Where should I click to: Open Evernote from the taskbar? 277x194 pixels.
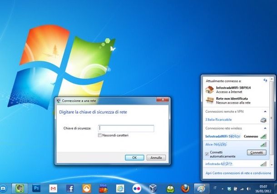[20, 189]
